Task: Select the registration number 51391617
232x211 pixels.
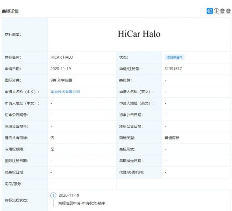Action: (x=173, y=69)
